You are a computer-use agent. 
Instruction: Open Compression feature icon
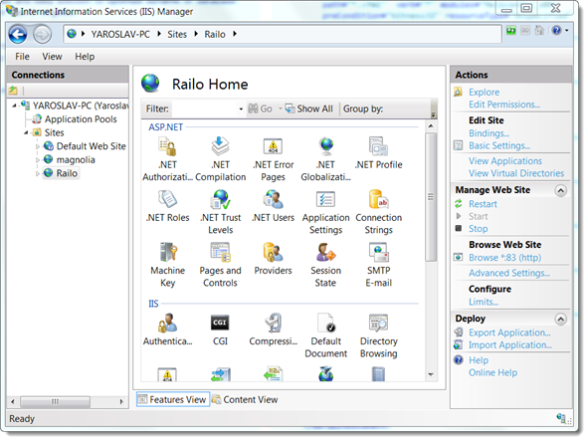tap(273, 323)
